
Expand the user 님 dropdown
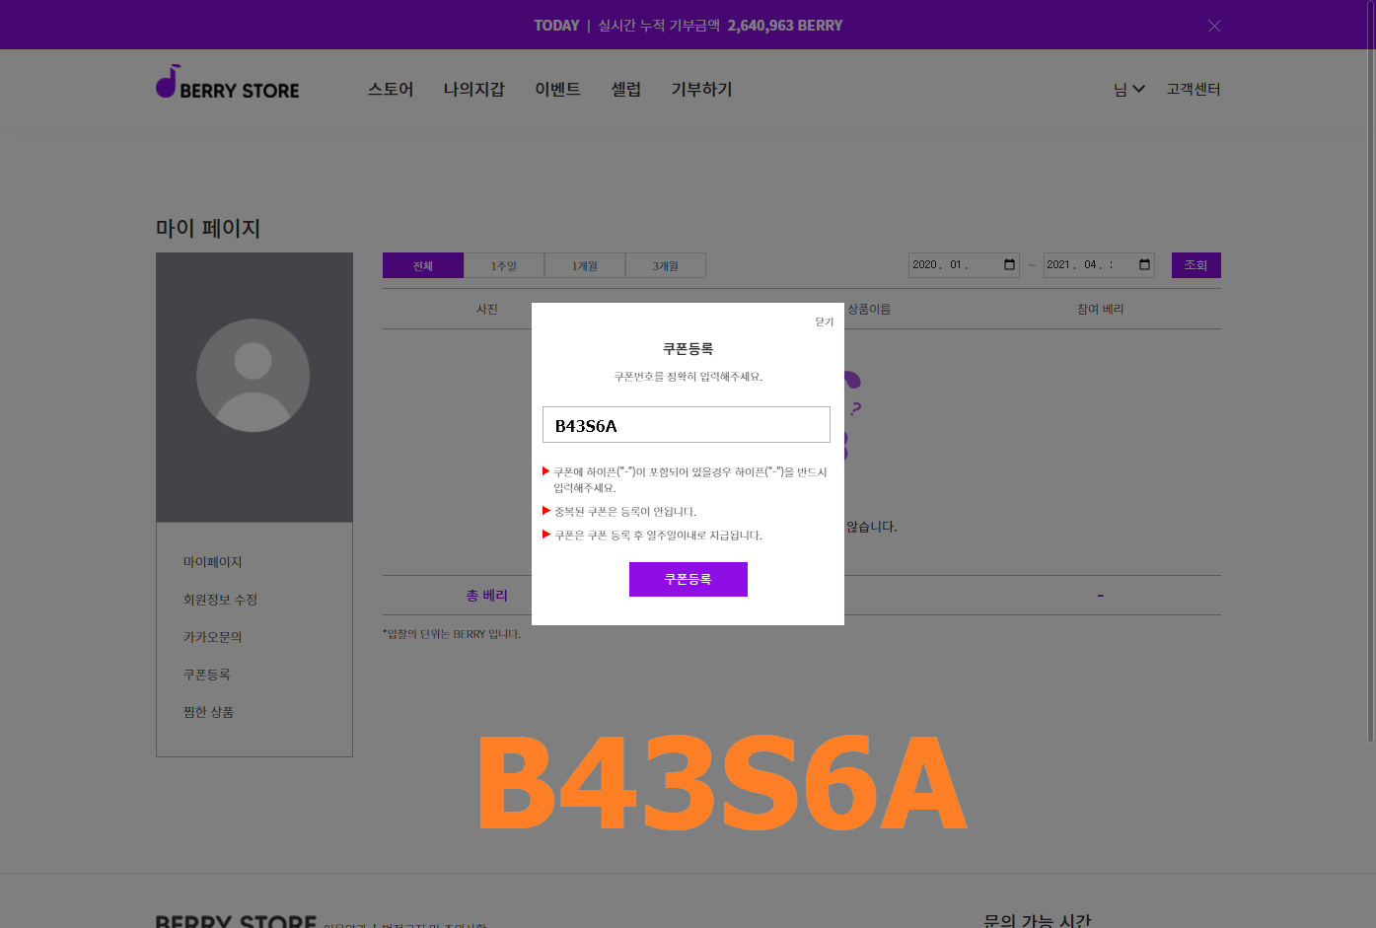(x=1129, y=89)
